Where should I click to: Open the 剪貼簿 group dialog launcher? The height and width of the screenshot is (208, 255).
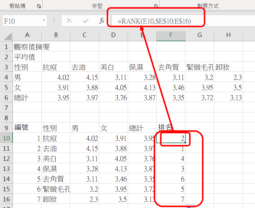(x=39, y=6)
